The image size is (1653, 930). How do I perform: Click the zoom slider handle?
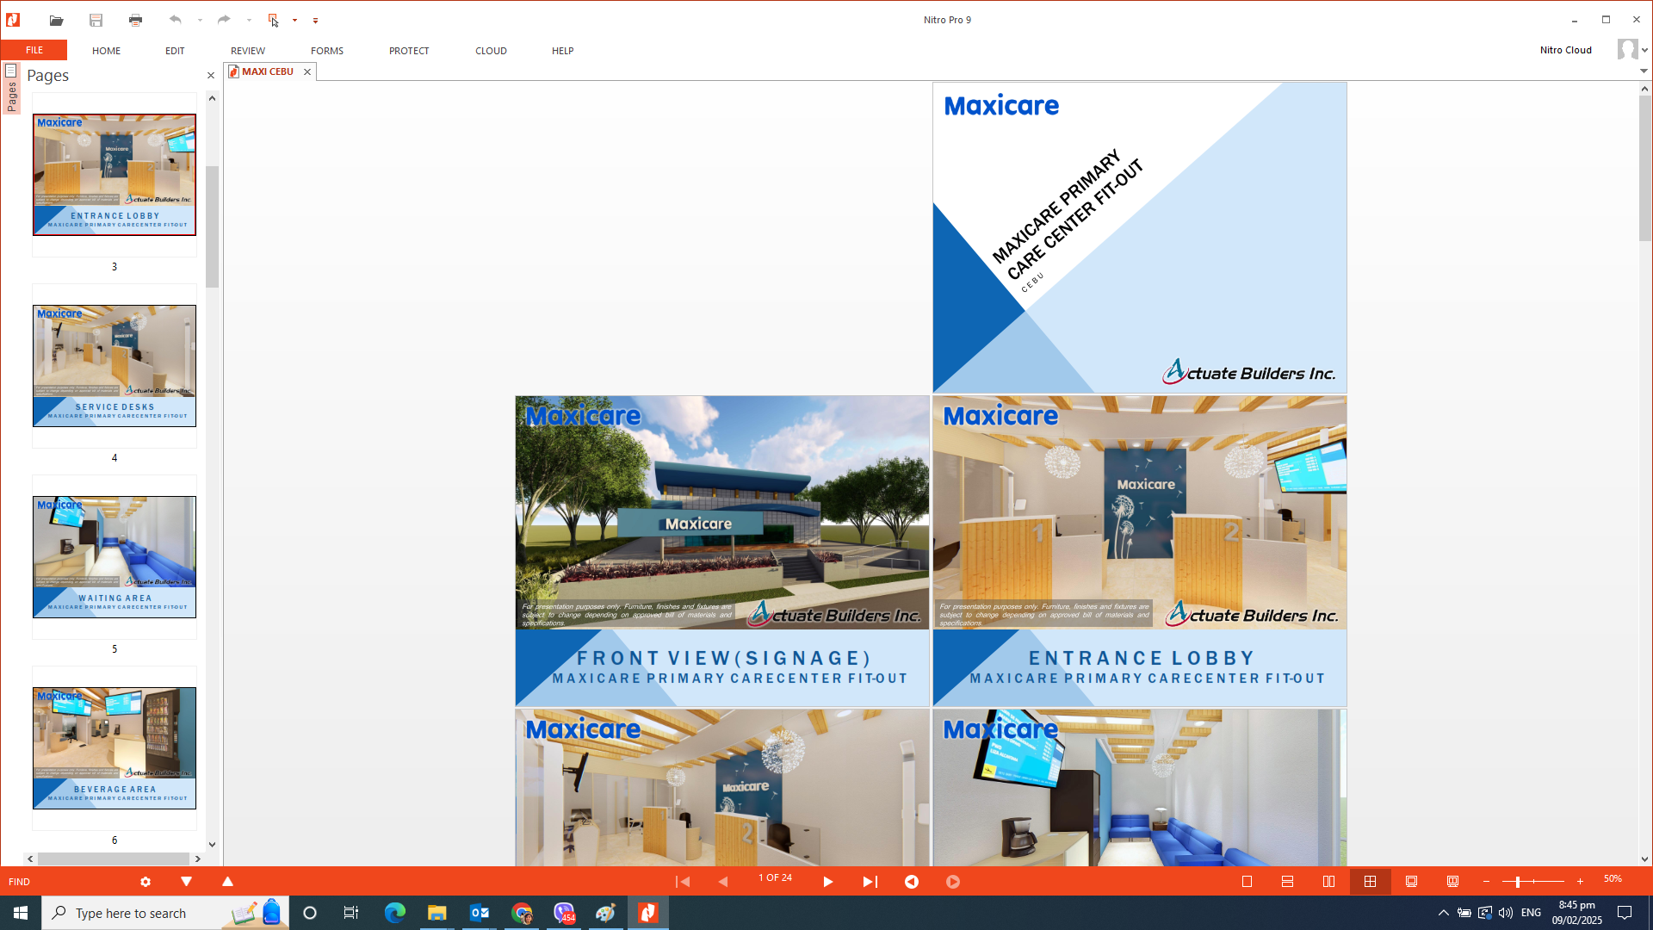click(x=1518, y=882)
